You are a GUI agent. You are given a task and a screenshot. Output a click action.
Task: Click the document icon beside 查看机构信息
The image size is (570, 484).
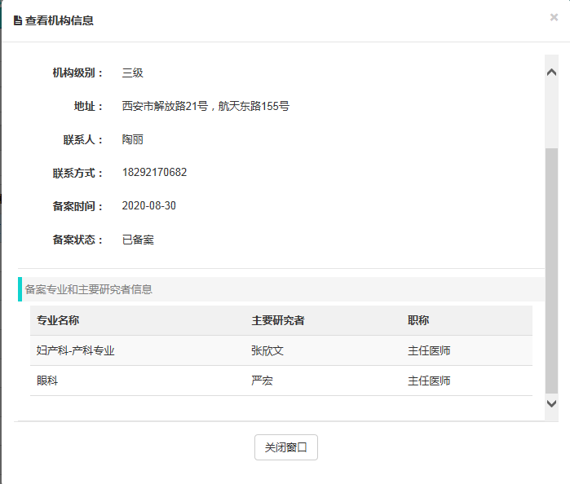click(x=17, y=20)
